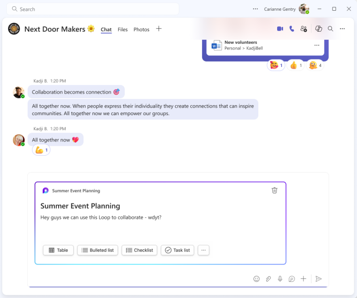Record a voice message with the microphone
Viewport: 357px width, 298px height.
pos(280,279)
